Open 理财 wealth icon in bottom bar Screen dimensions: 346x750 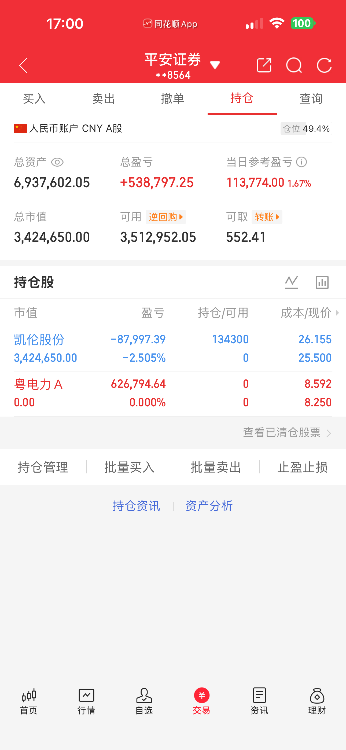pyautogui.click(x=317, y=701)
